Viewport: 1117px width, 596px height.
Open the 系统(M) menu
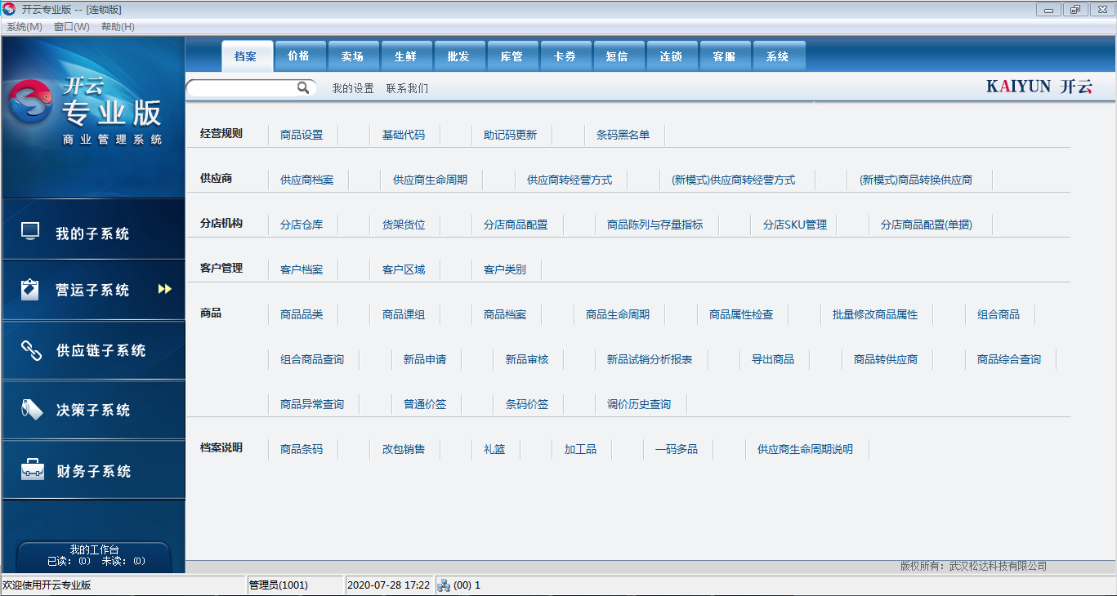point(25,27)
